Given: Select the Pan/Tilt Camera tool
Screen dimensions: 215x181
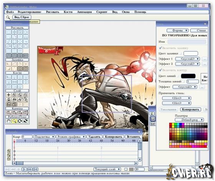Looking at the screenshot, I should click(x=26, y=113).
